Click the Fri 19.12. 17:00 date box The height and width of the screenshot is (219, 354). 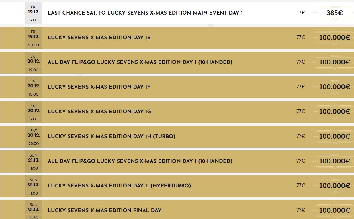(34, 13)
